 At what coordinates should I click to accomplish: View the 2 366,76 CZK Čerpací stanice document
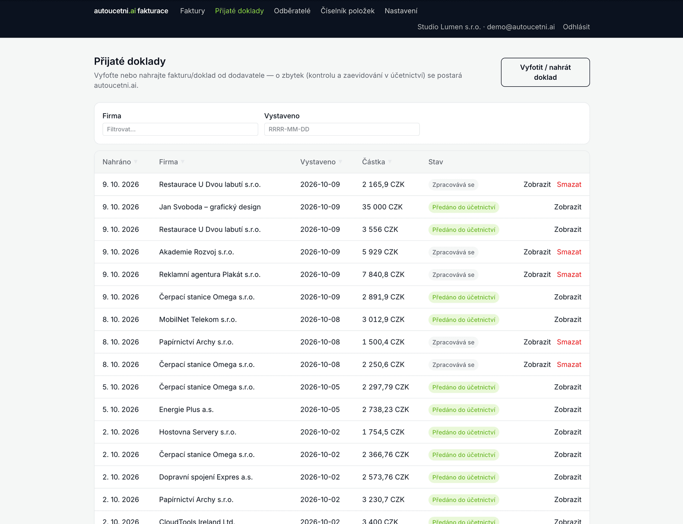click(x=568, y=454)
